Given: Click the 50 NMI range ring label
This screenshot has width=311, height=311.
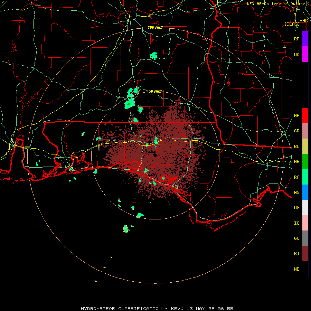Looking at the screenshot, I should click(x=155, y=91).
